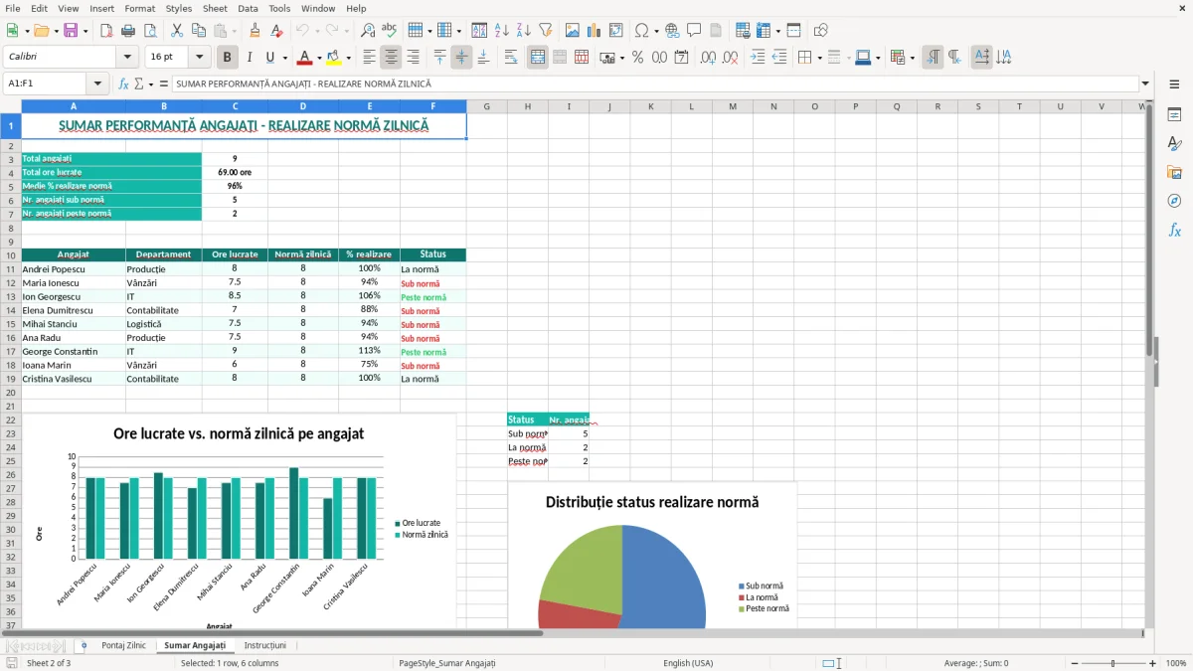Open the Data menu
Image resolution: width=1193 pixels, height=671 pixels.
[248, 8]
